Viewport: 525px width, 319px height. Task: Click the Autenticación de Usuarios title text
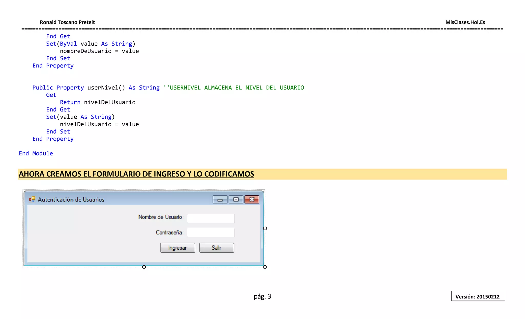(x=71, y=200)
